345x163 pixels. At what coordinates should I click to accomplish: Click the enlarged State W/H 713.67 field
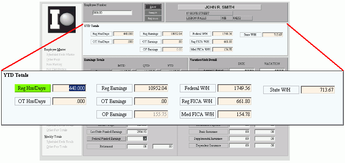[x=318, y=90]
